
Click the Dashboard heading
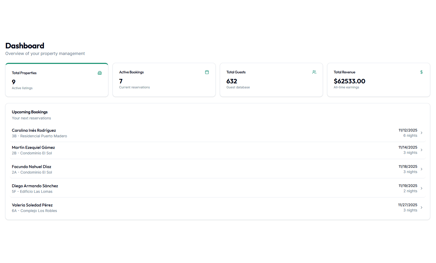(x=24, y=45)
